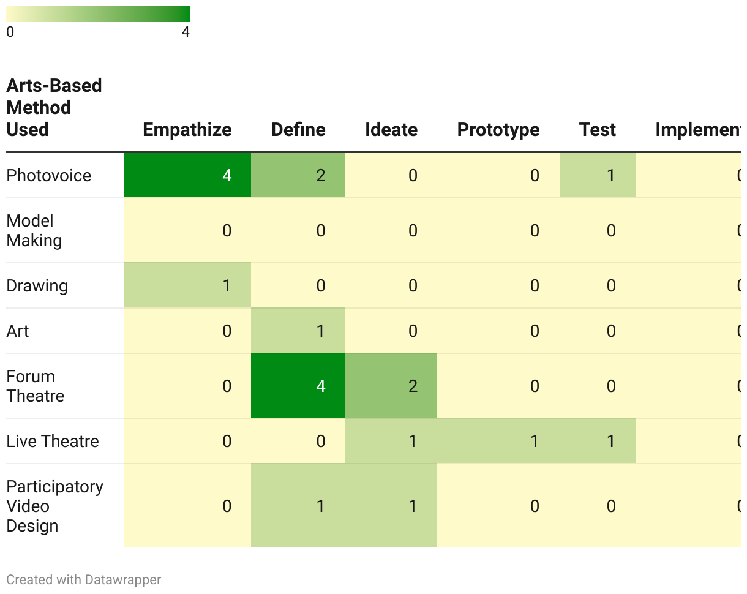Click the "Define" column header
This screenshot has width=747, height=594.
click(x=298, y=130)
